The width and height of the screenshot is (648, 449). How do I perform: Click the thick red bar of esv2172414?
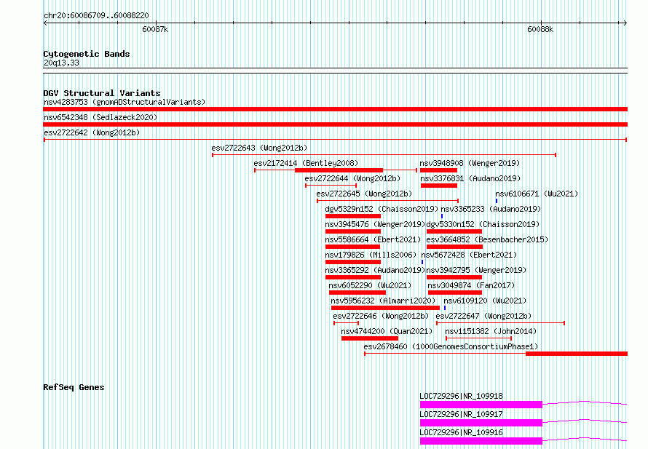coord(339,170)
